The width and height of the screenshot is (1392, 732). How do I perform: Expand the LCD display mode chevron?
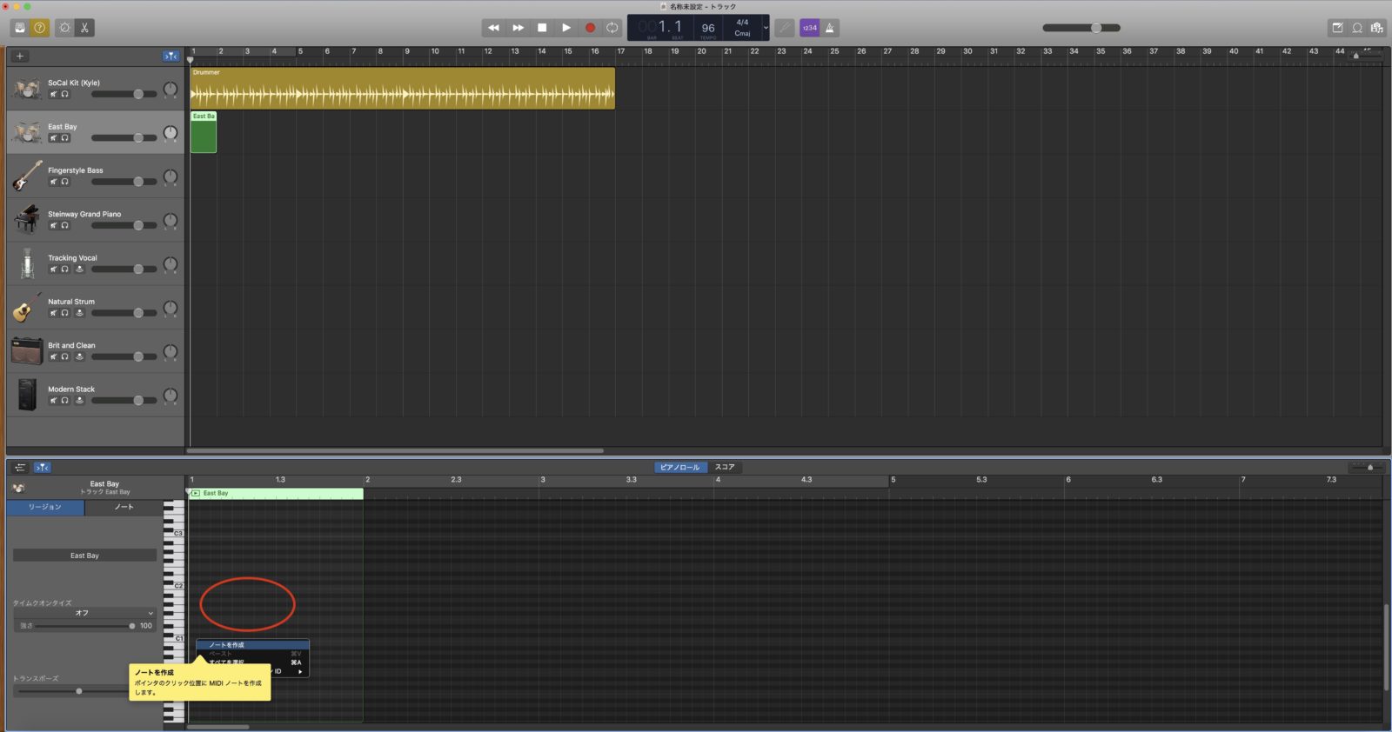point(766,28)
